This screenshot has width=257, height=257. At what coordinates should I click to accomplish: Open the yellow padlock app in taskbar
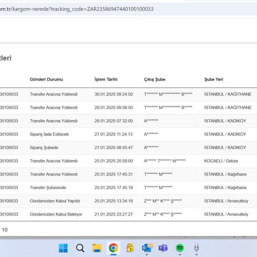tap(130, 248)
